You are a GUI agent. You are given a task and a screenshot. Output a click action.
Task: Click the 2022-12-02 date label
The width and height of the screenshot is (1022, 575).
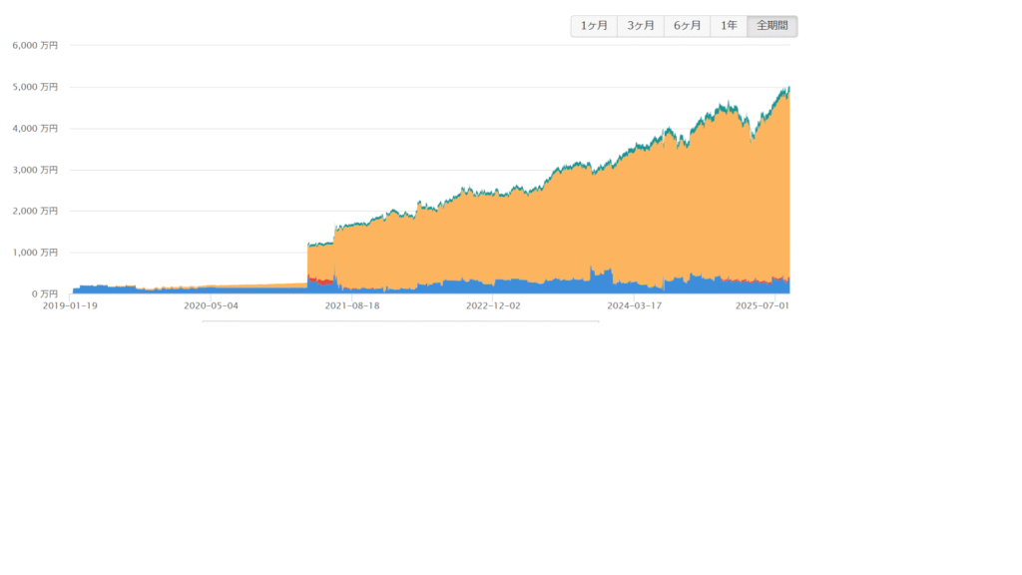pyautogui.click(x=493, y=305)
